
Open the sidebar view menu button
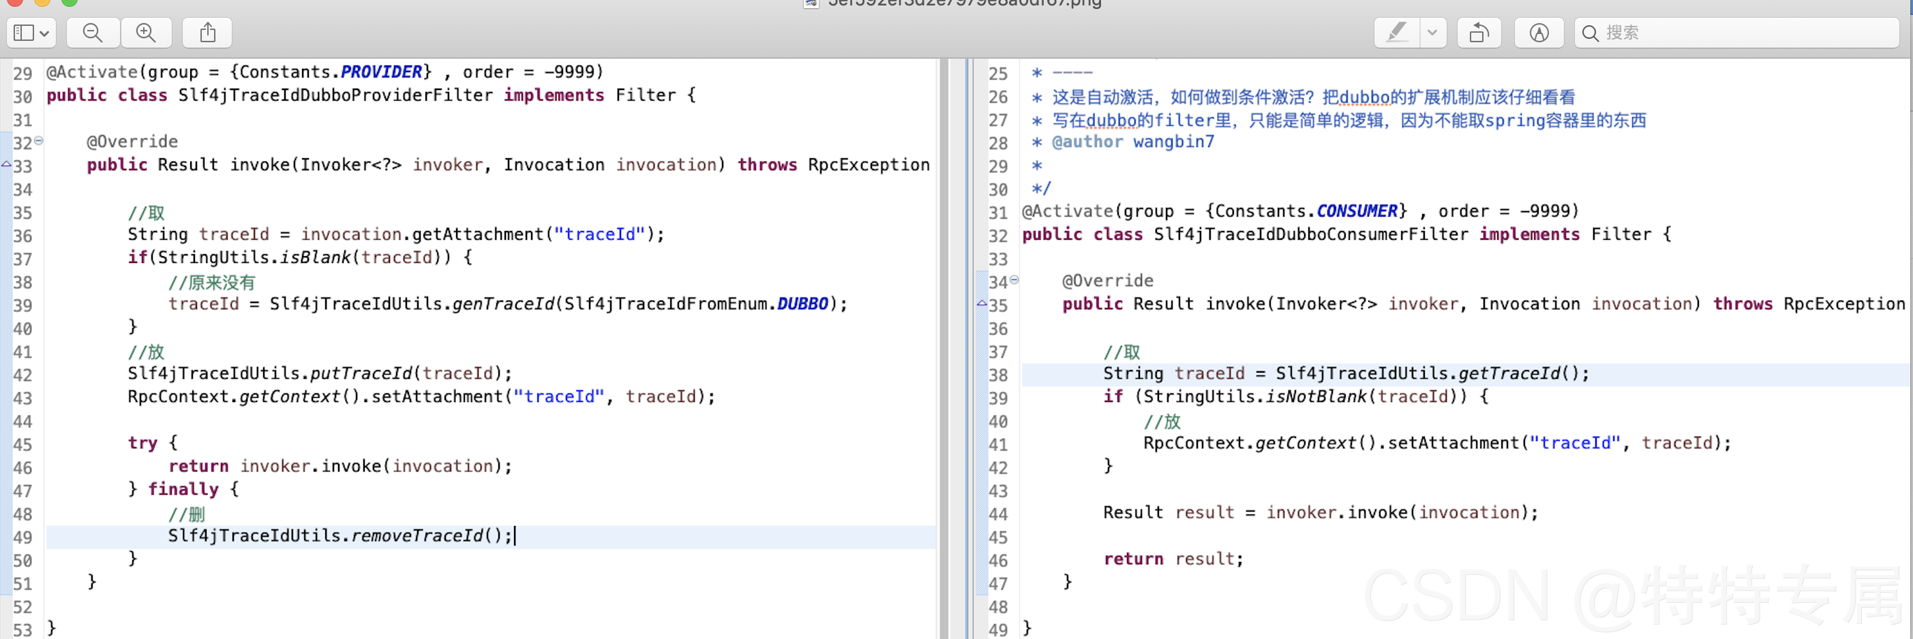(x=31, y=33)
